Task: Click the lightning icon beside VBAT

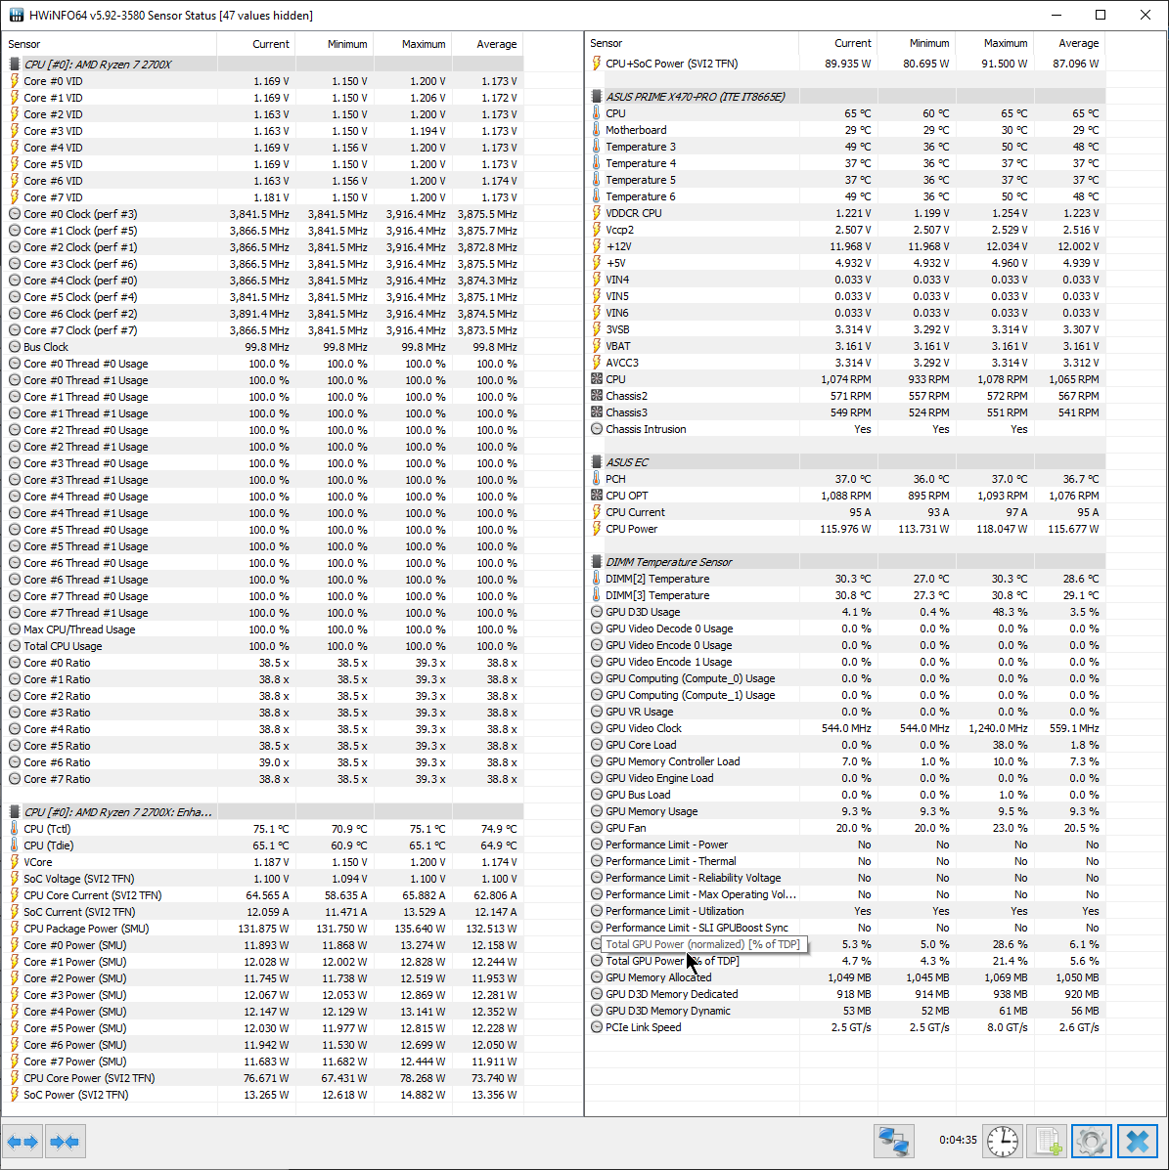Action: click(596, 346)
